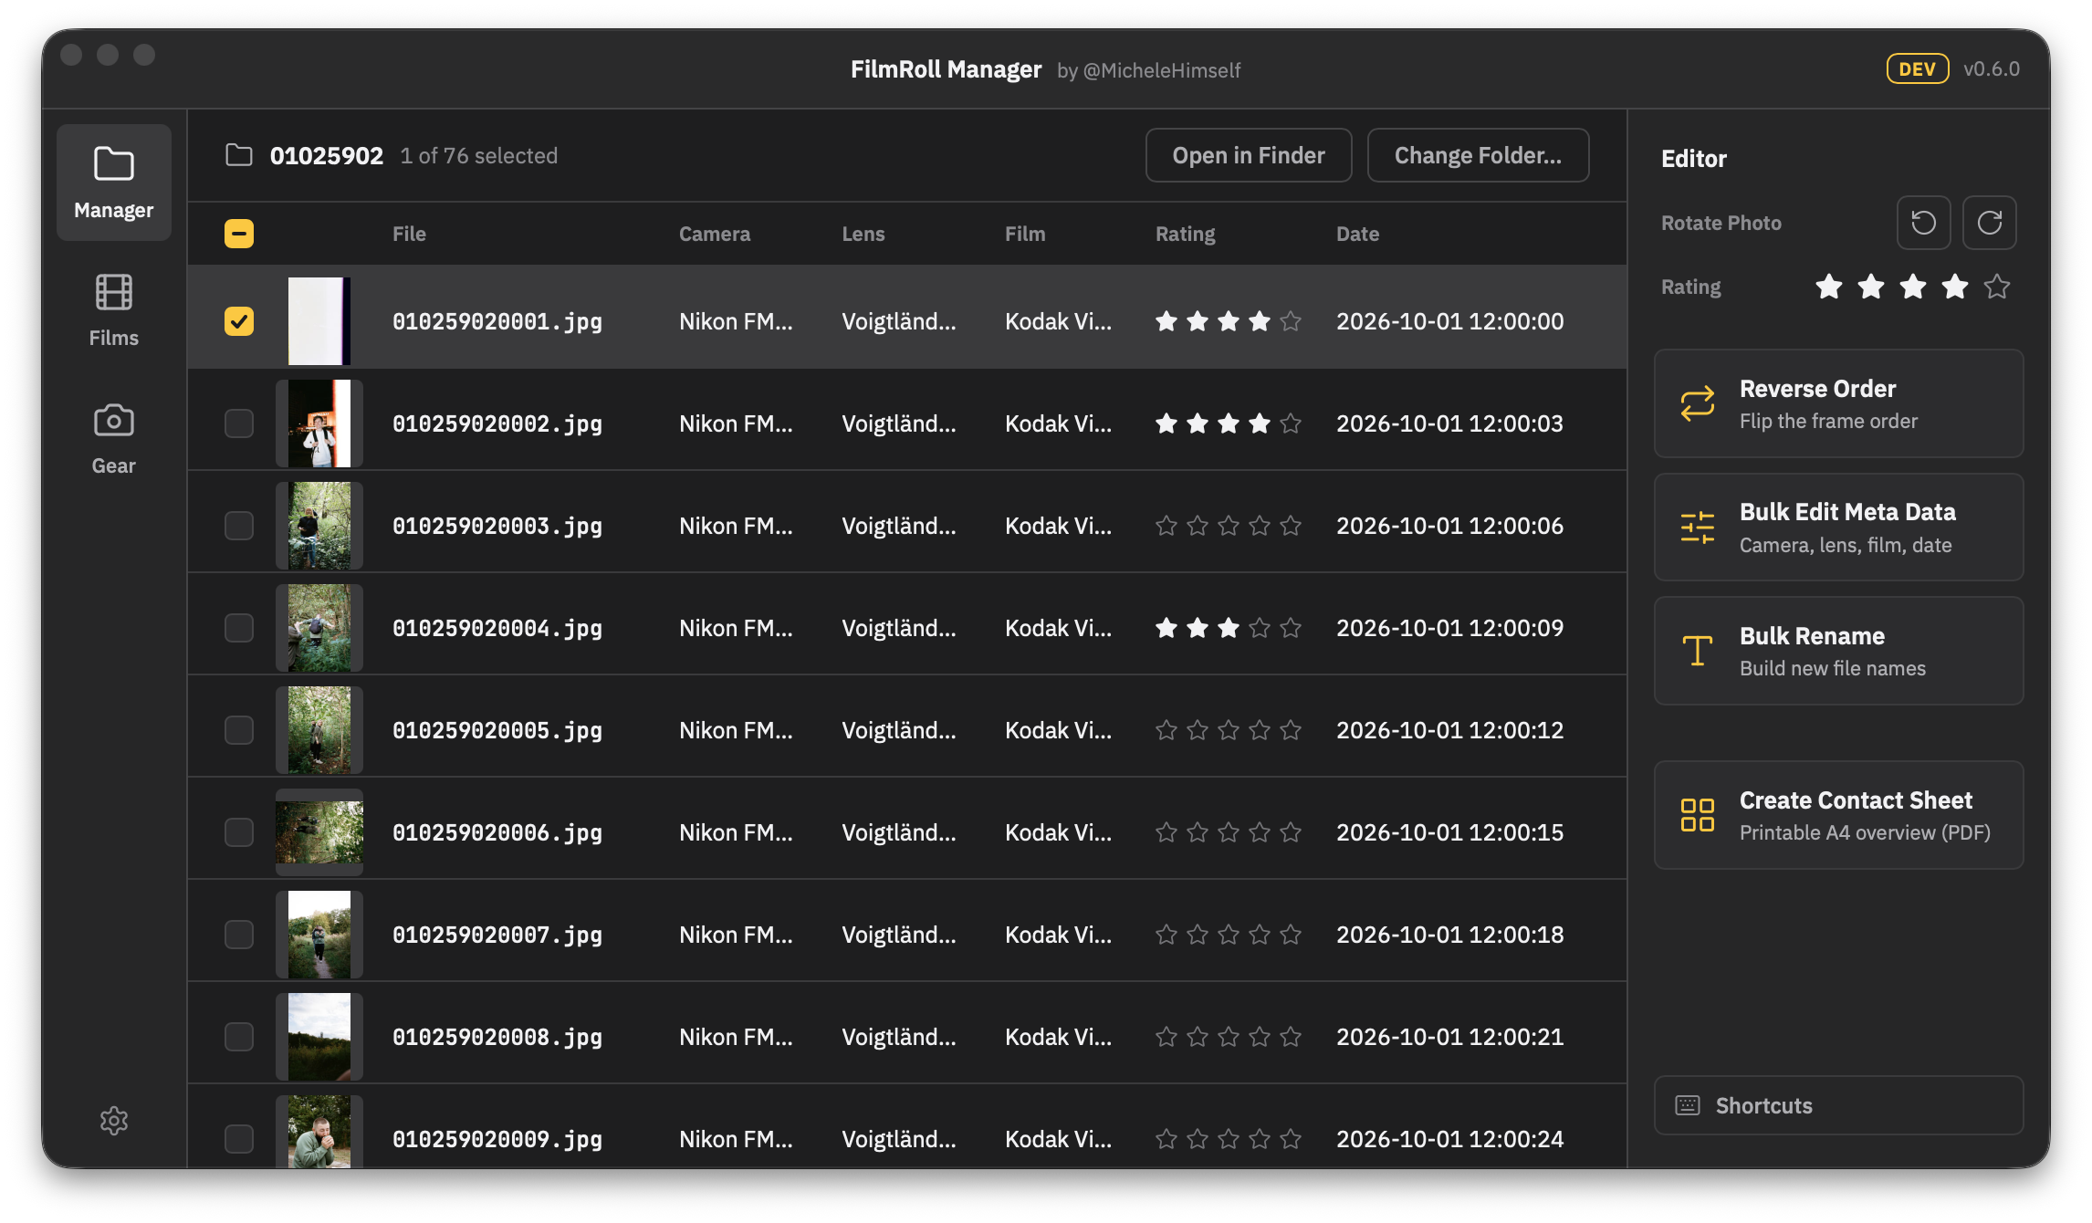Image resolution: width=2092 pixels, height=1223 pixels.
Task: Rotate photo clockwise
Action: click(1990, 223)
